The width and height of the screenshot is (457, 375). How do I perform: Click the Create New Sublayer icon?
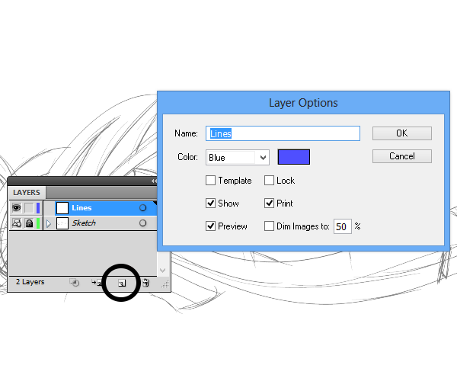coord(97,283)
